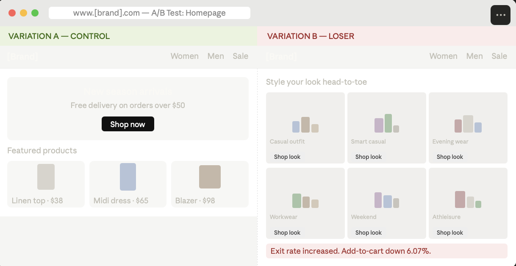Select the Men nav item in Variation A
This screenshot has height=266, width=516.
[216, 56]
